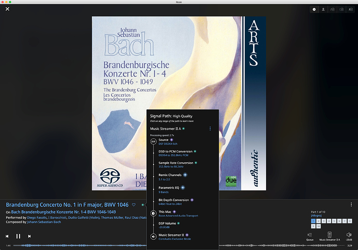Click the signal path quality light beside the track title
This screenshot has width=358, height=250.
(x=143, y=205)
